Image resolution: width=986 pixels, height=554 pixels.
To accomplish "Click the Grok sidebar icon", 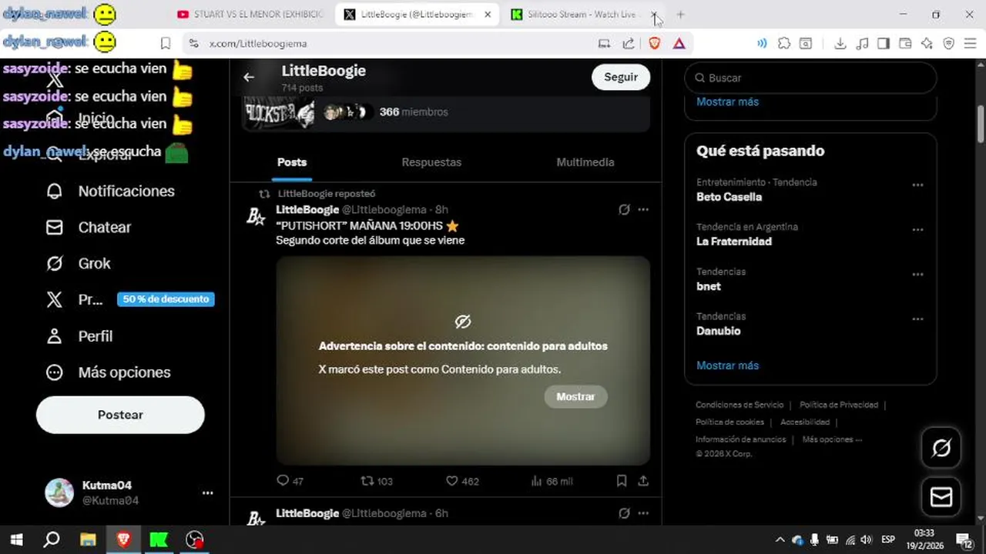I will point(54,263).
